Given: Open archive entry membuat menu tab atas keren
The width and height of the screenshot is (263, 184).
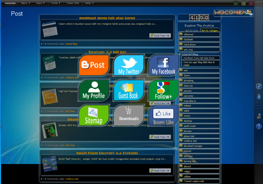Looking at the screenshot, I should 201,58.
